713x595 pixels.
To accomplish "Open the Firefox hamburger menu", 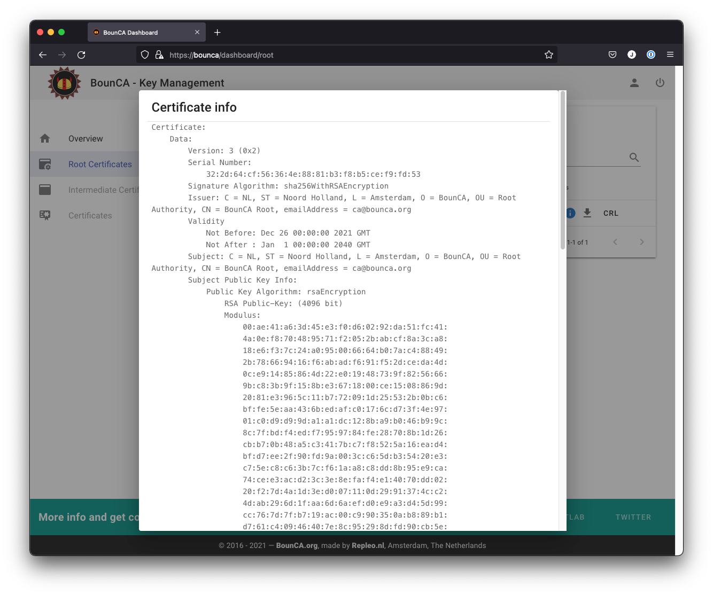I will pos(670,54).
